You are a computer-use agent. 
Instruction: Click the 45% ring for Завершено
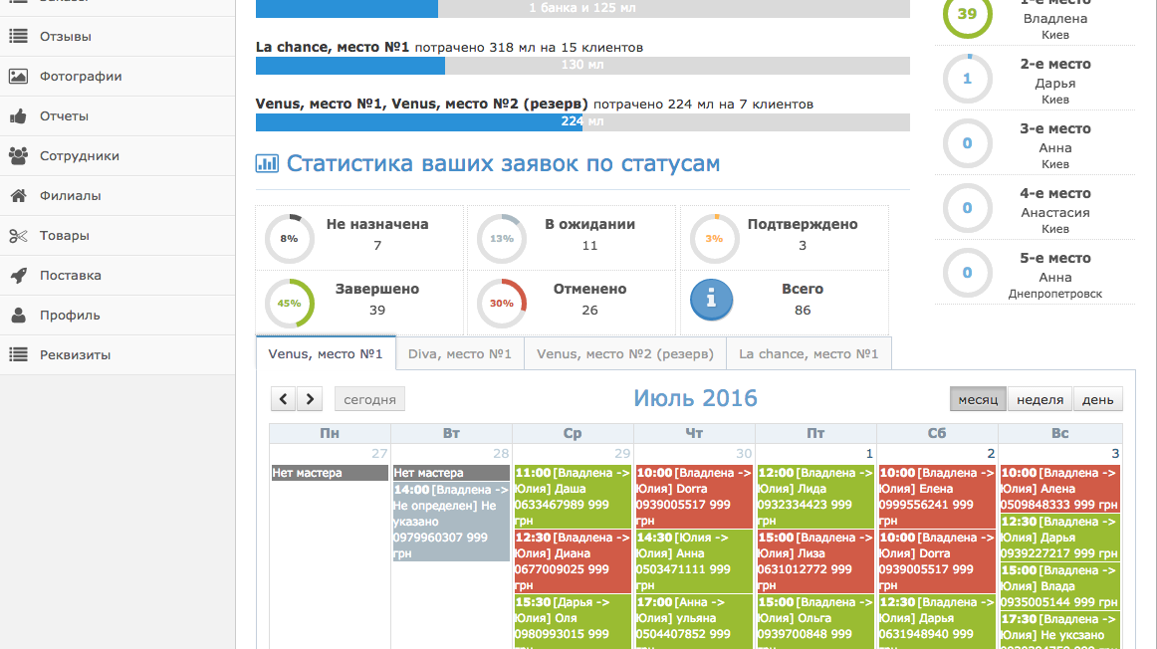click(289, 304)
